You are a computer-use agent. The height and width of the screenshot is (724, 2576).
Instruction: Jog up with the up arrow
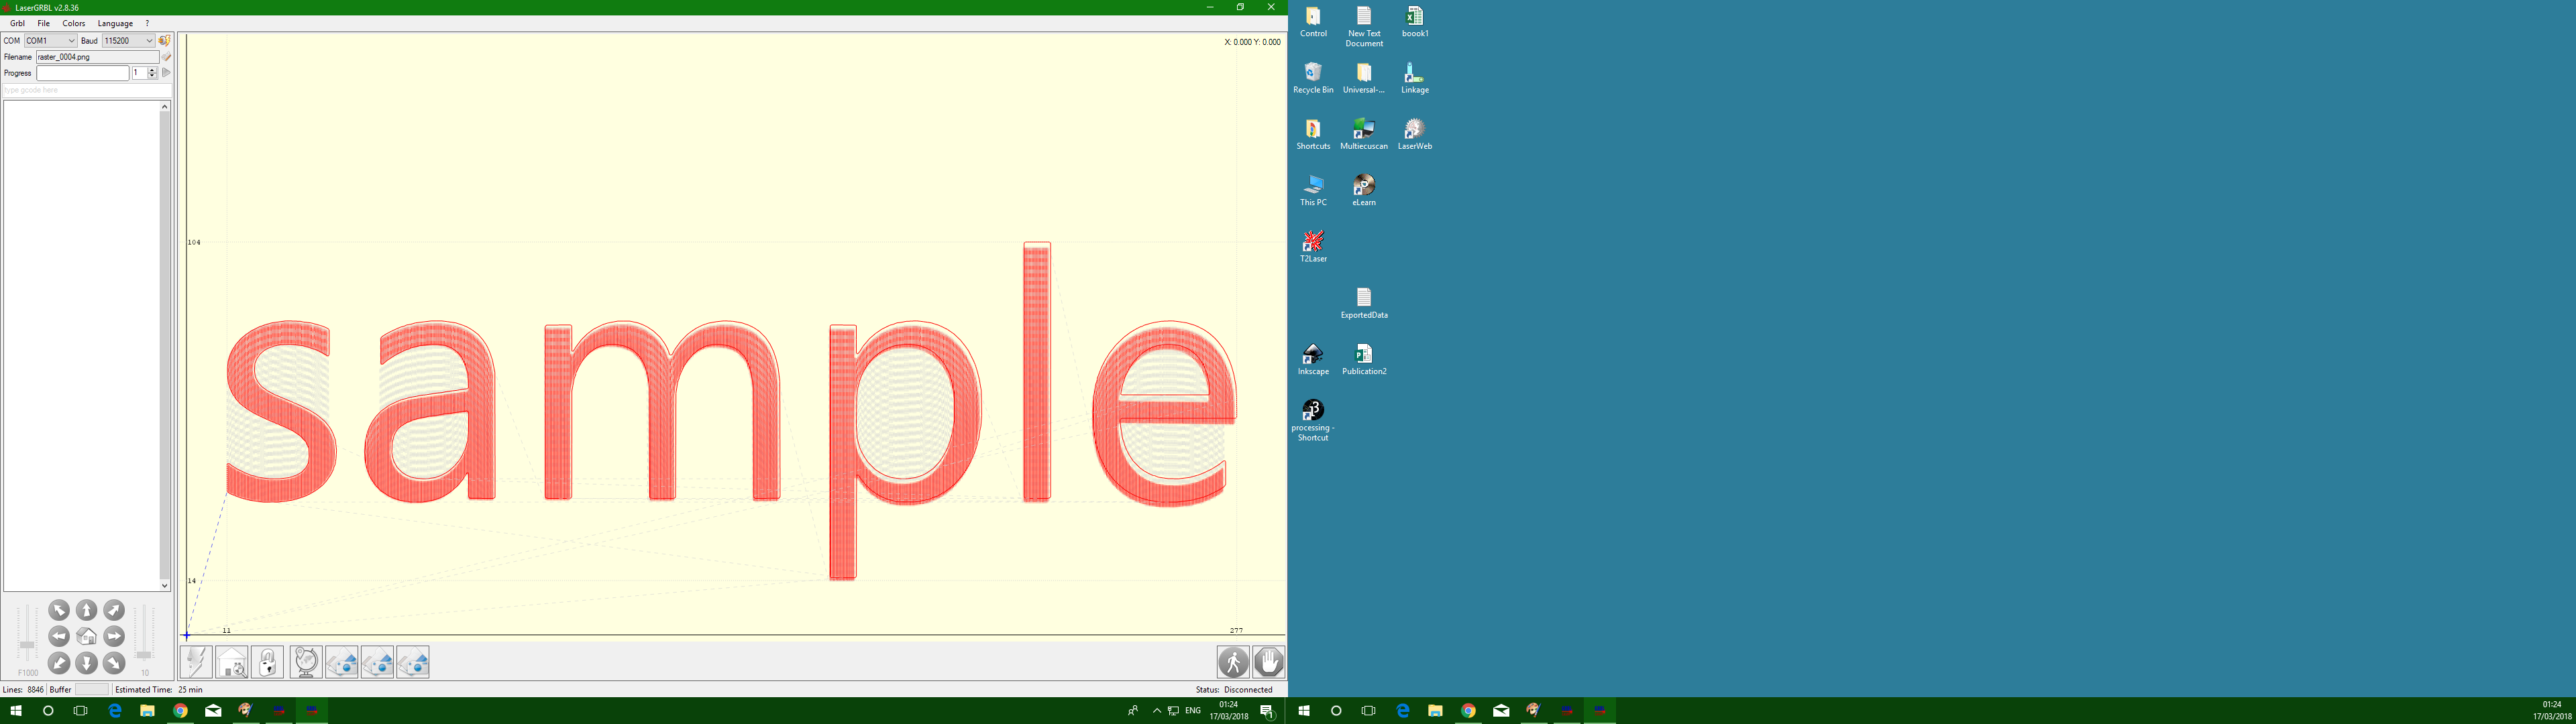point(87,610)
